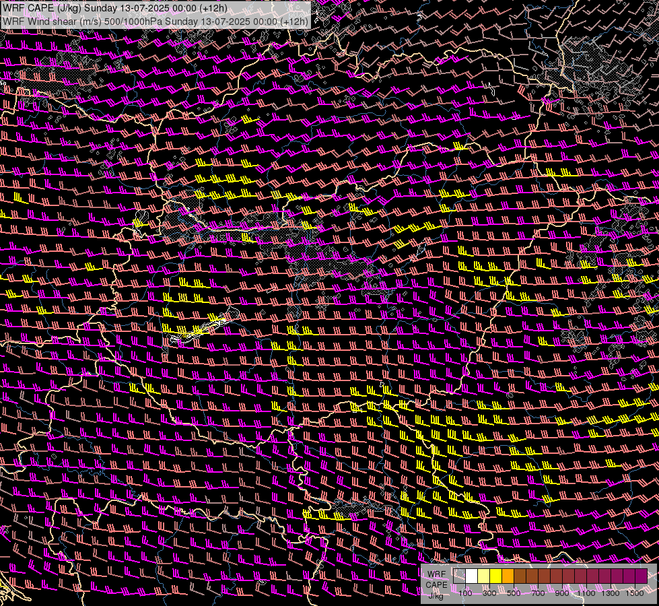Click the 1500 value on the legend
Image resolution: width=659 pixels, height=606 pixels.
pos(635,593)
